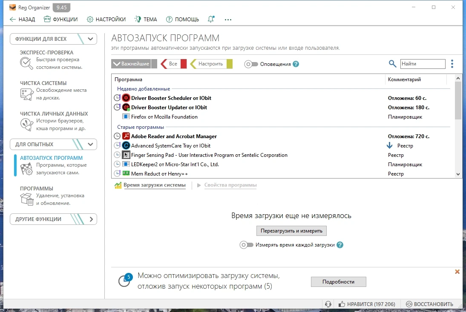Expand the ДРУГИЕ ФУНКЦИИ section
This screenshot has width=466, height=312.
[x=91, y=219]
